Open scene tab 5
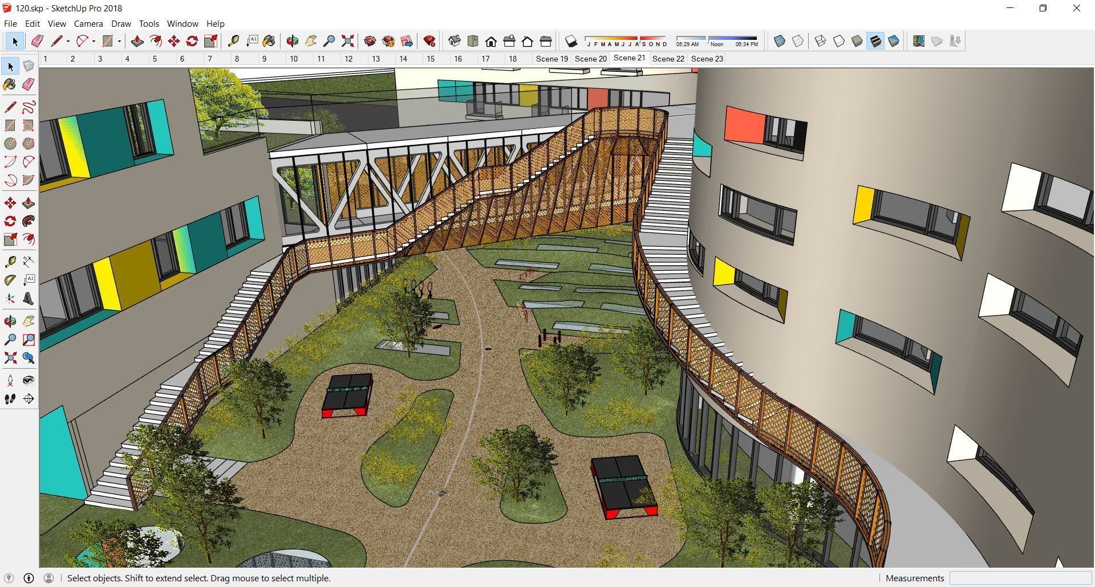Viewport: 1095px width, 587px height. tap(155, 59)
